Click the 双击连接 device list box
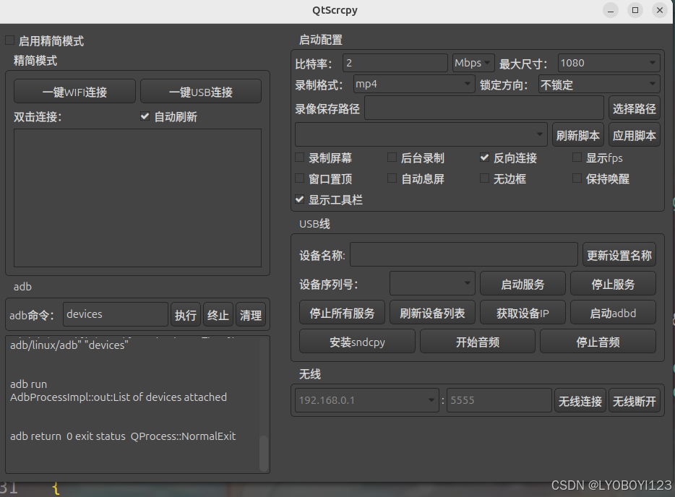675x497 pixels. [137, 198]
